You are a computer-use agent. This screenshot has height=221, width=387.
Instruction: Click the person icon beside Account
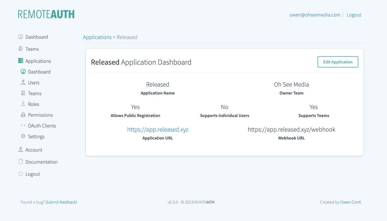21,150
